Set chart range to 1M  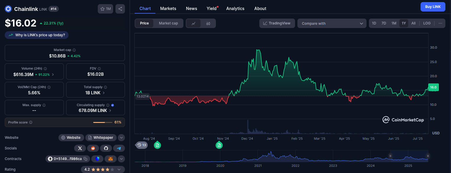click(x=394, y=23)
